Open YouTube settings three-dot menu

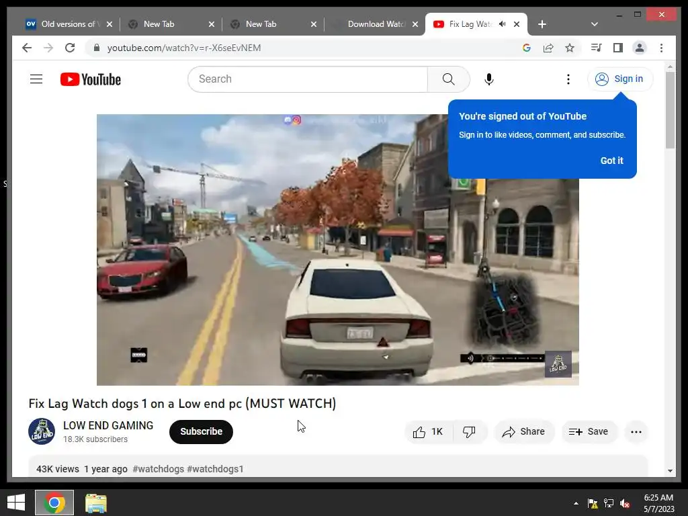(x=568, y=79)
